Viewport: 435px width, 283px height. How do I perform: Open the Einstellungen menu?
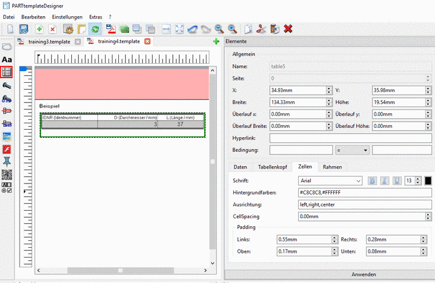(x=67, y=17)
